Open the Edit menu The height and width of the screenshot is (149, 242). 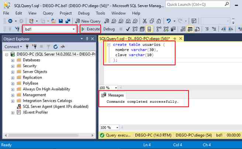pyautogui.click(x=18, y=13)
